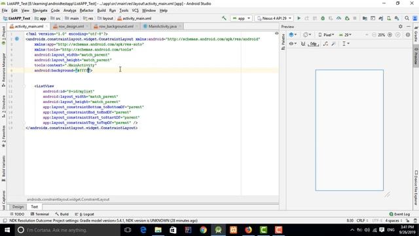Open the File menu

point(5,10)
